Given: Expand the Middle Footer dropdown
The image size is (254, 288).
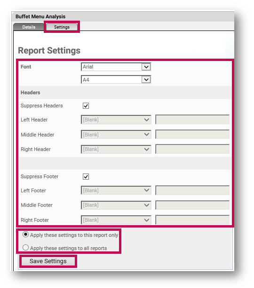Looking at the screenshot, I should pos(116,205).
